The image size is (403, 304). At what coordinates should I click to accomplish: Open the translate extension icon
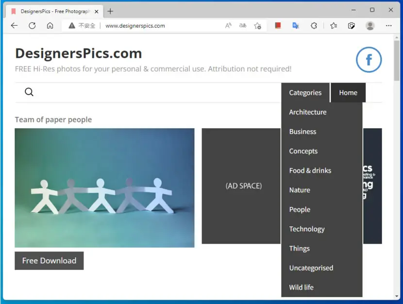click(x=296, y=26)
